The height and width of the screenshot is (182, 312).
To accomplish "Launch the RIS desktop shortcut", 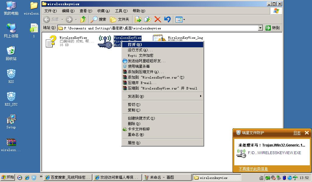I will [x=11, y=76].
